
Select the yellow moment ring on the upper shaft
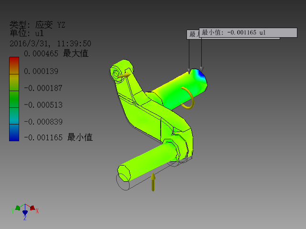[x=188, y=98]
